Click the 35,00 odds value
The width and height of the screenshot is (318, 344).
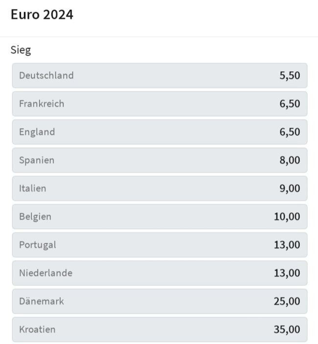pos(287,329)
